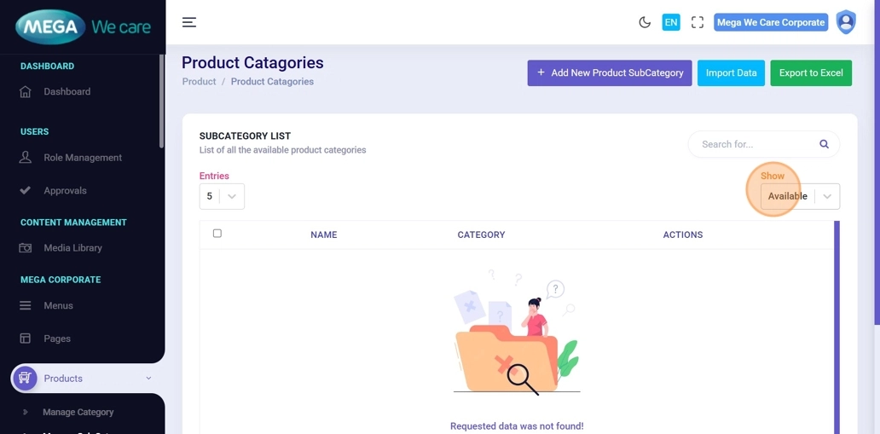
Task: Open the EN language selector
Action: (671, 22)
